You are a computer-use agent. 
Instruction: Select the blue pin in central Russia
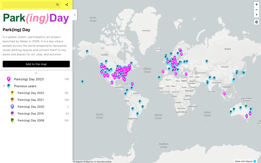(207, 62)
